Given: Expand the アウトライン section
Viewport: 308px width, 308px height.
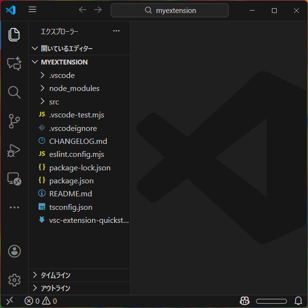Looking at the screenshot, I should pos(55,288).
